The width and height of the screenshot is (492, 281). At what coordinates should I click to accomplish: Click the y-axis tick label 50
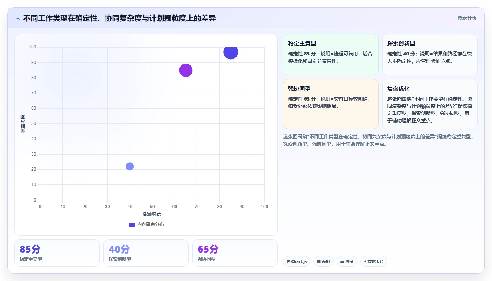34,123
